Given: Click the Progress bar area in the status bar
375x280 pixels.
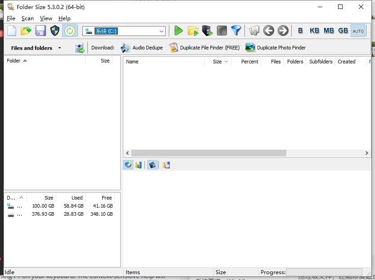Looking at the screenshot, I should click(324, 272).
